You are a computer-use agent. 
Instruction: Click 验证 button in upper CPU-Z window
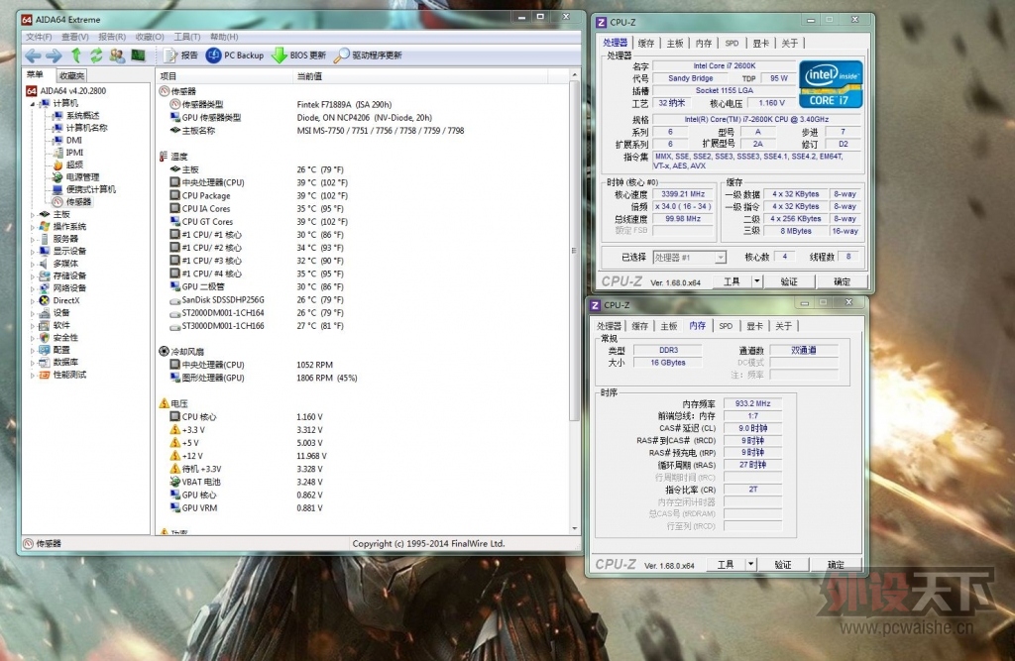point(788,281)
